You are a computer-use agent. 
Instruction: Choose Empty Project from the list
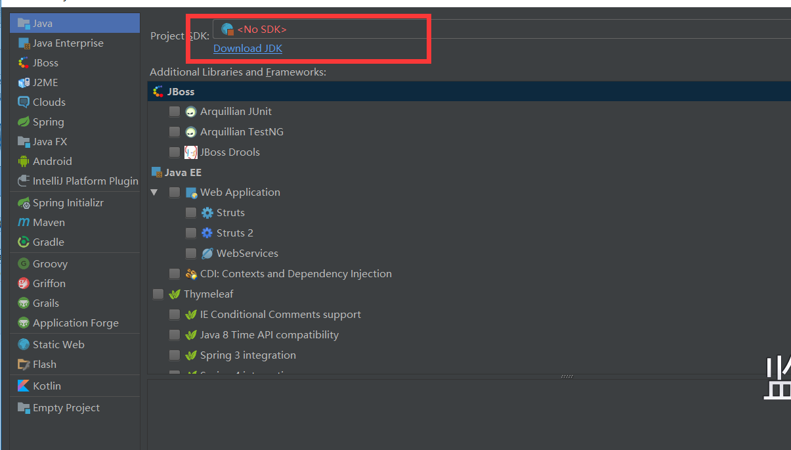coord(66,408)
